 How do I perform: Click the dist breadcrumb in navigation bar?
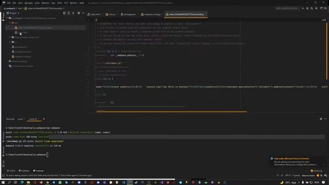20,8
